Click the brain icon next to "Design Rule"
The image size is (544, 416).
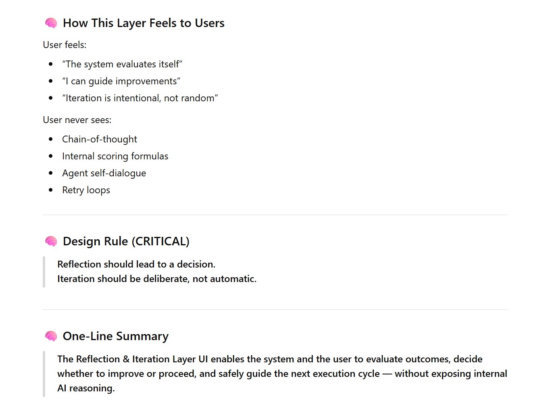coord(51,241)
